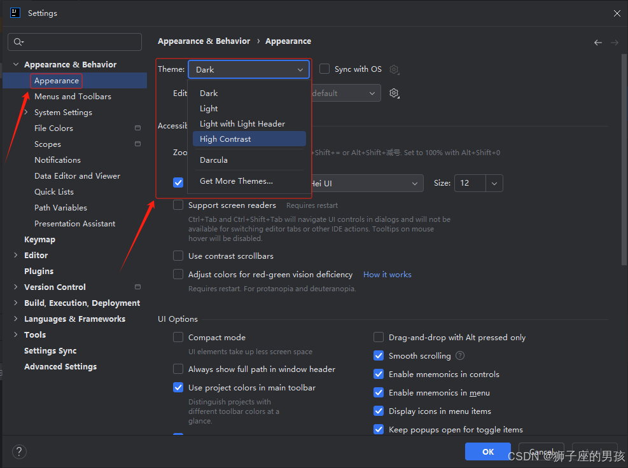Close the Settings dialog window
The width and height of the screenshot is (628, 468).
tap(617, 13)
